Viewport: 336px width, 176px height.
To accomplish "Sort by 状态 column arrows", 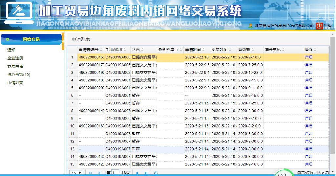I will pyautogui.click(x=142, y=50).
